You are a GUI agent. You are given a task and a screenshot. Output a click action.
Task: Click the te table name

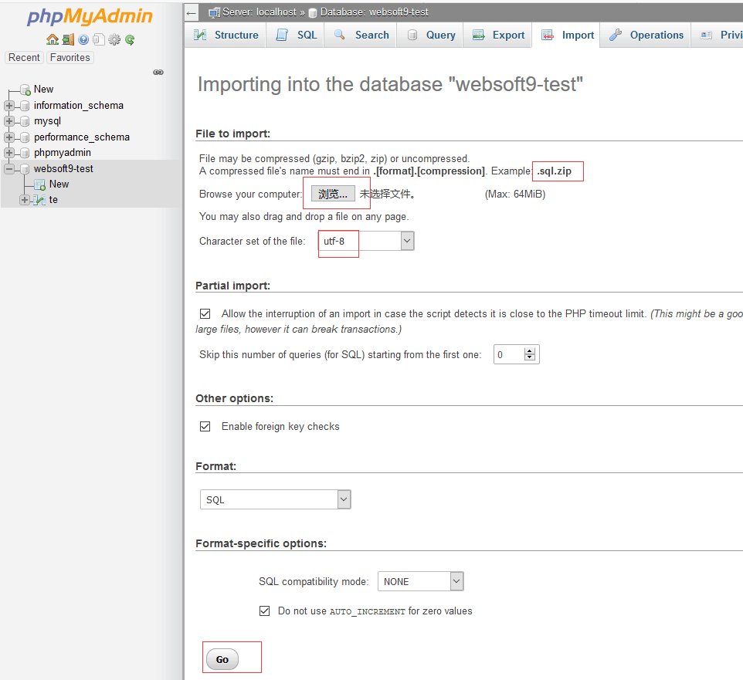[x=53, y=200]
